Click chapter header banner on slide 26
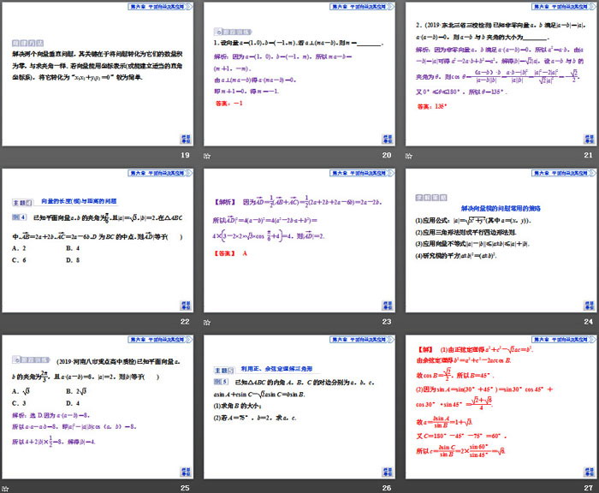 (362, 340)
